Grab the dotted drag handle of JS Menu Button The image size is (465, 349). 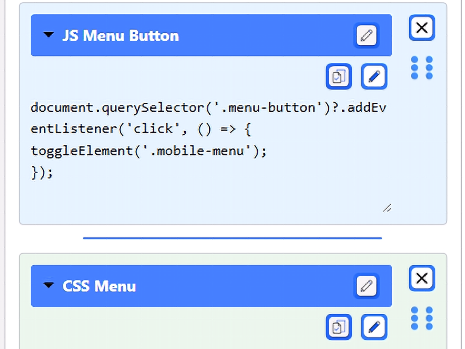(x=422, y=68)
